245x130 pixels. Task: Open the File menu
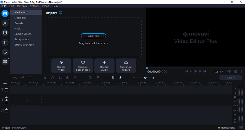pyautogui.click(x=4, y=6)
